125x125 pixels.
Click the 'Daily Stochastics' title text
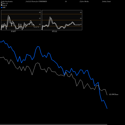[x=7, y=1]
